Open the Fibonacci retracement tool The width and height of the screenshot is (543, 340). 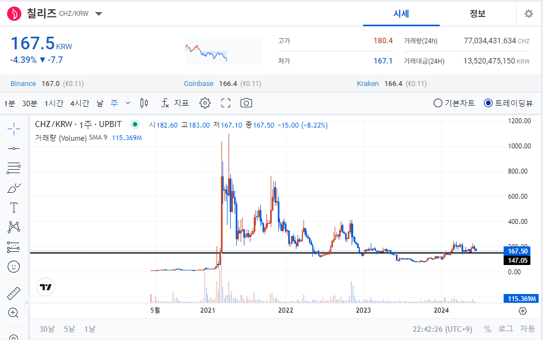[x=14, y=168]
